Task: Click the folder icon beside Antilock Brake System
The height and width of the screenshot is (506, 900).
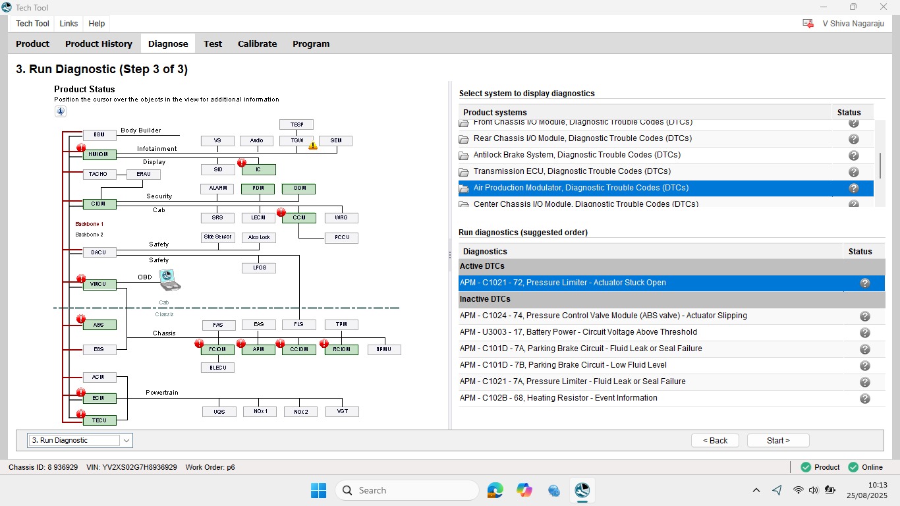Action: (x=463, y=155)
